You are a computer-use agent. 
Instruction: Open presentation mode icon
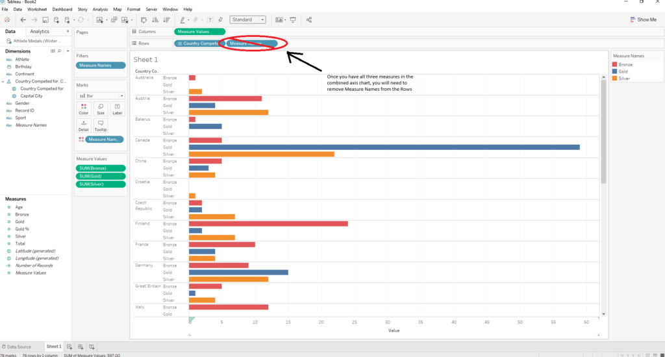tap(293, 20)
